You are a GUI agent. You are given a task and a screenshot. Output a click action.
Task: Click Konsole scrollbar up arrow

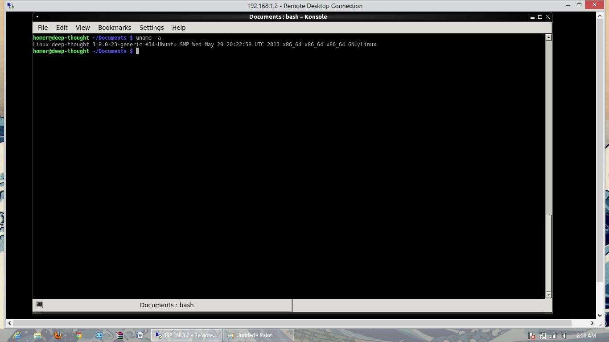pos(549,37)
